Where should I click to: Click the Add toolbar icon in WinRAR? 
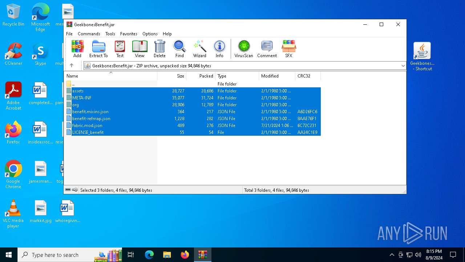click(77, 49)
